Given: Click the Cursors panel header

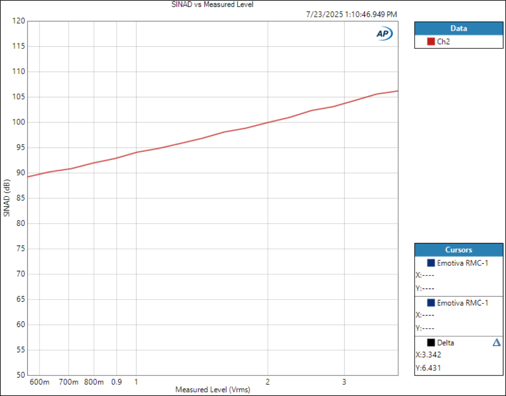Looking at the screenshot, I should click(x=458, y=250).
